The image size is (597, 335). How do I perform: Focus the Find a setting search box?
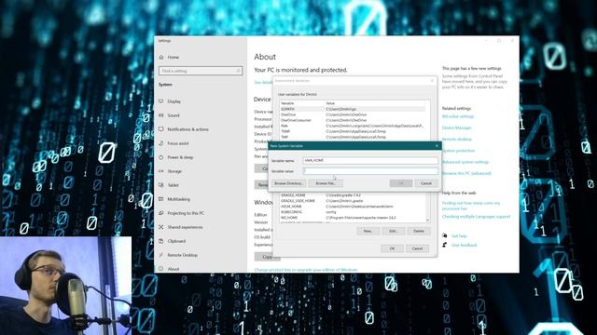pos(201,71)
